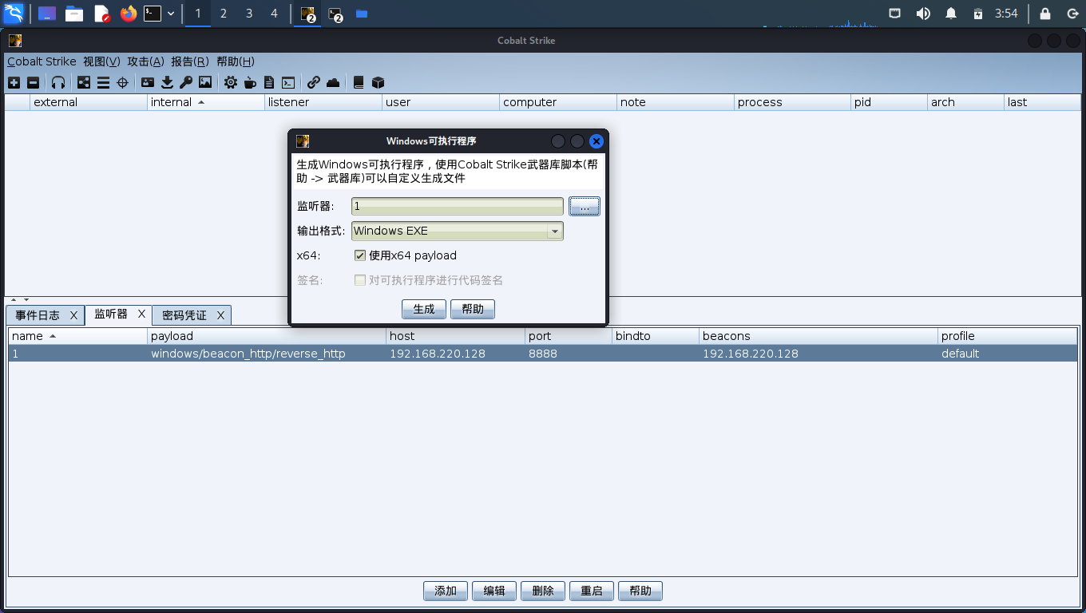
Task: Sort listeners by payload column header
Action: point(267,336)
